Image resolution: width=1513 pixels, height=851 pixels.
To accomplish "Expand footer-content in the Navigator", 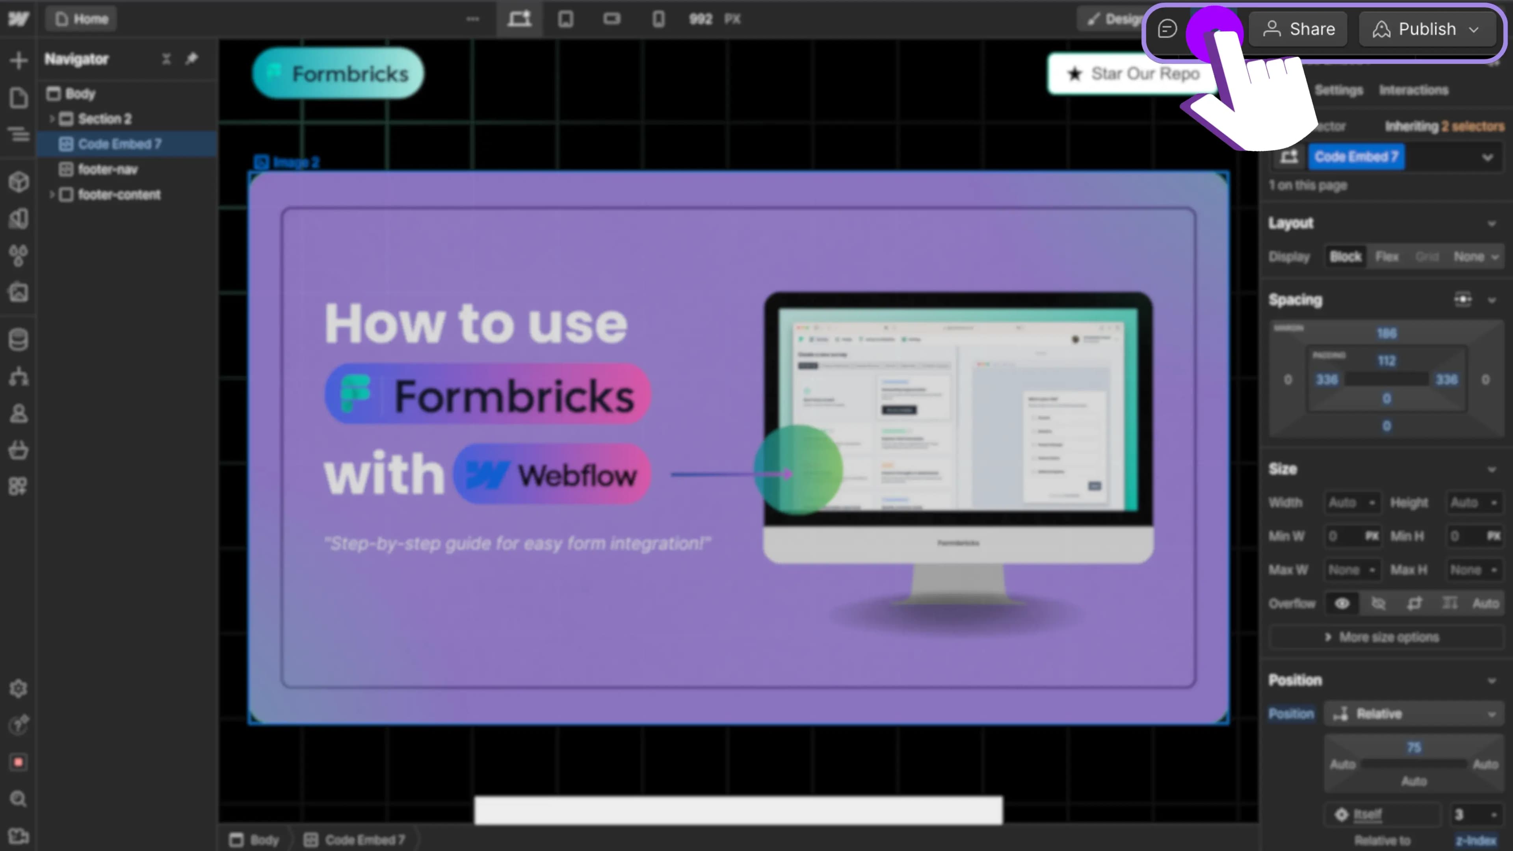I will [52, 194].
